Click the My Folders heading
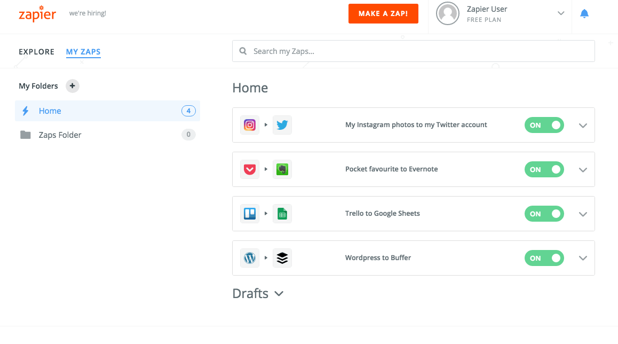 pyautogui.click(x=38, y=86)
